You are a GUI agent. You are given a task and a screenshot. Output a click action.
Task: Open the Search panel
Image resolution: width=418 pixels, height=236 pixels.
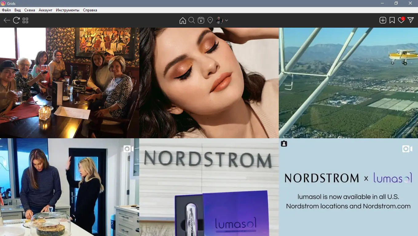[x=192, y=20]
